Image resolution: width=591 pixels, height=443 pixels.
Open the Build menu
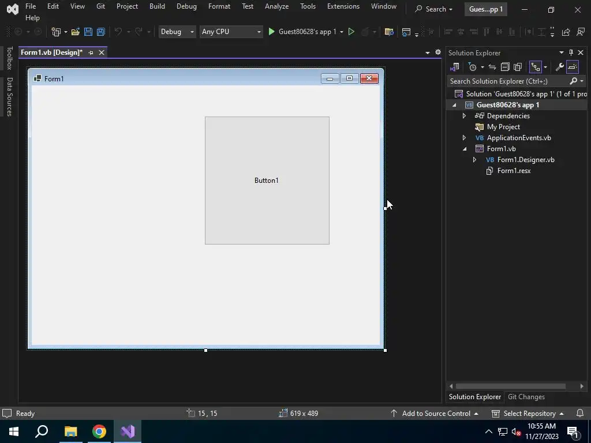(x=157, y=6)
